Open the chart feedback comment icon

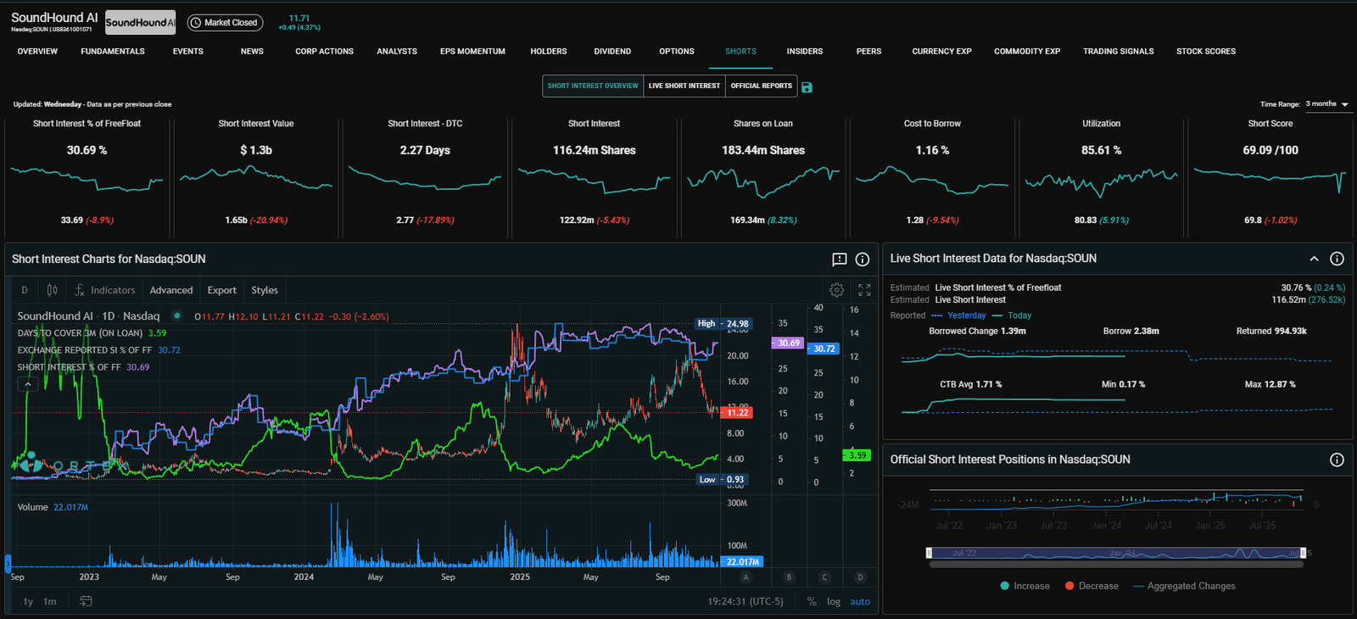tap(839, 259)
